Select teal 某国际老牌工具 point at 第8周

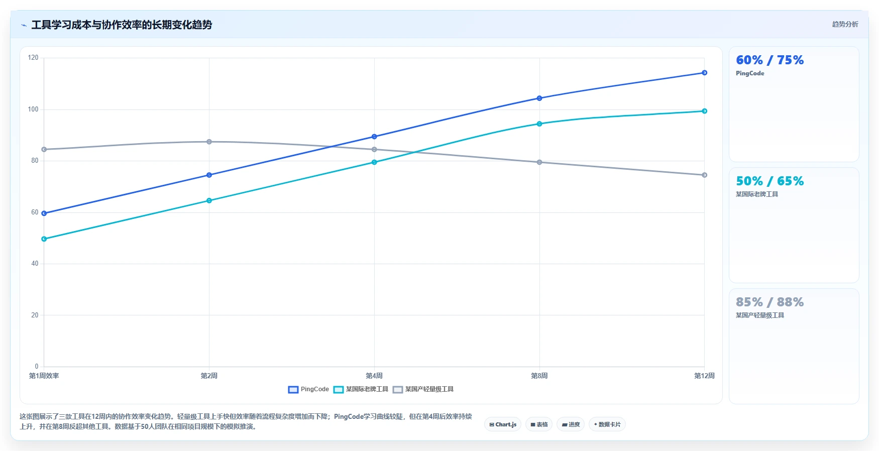(x=539, y=124)
